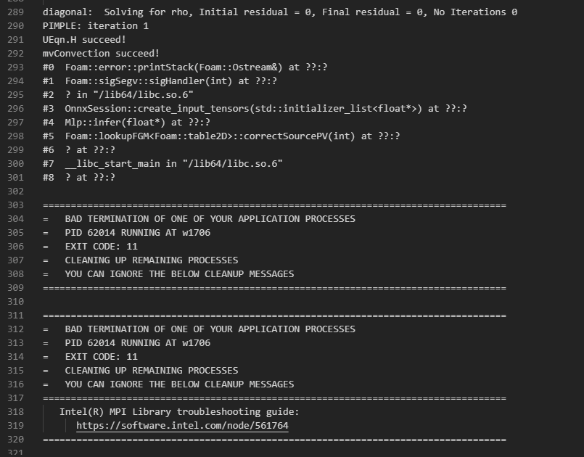Click first "BAD TERMINATION" message on line 304
584x457 pixels.
(210, 219)
